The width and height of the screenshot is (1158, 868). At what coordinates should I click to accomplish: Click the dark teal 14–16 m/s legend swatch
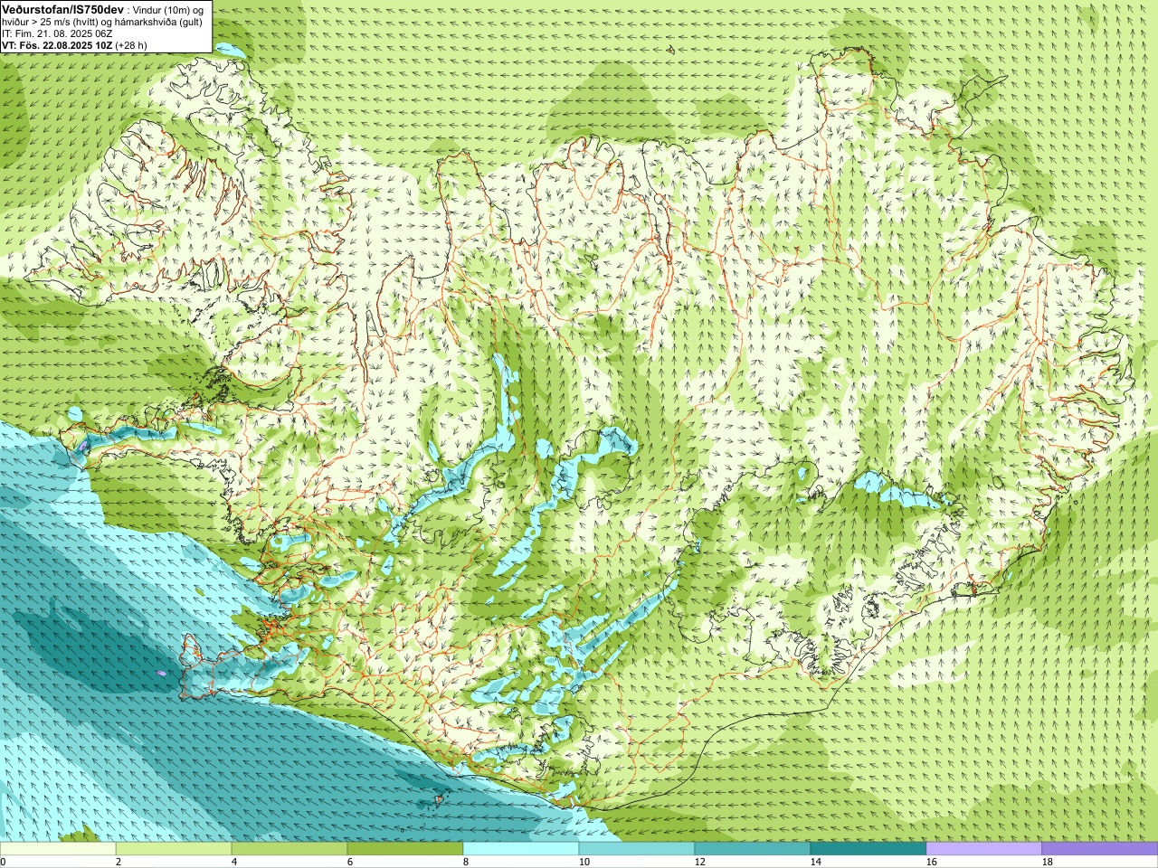coord(868,849)
